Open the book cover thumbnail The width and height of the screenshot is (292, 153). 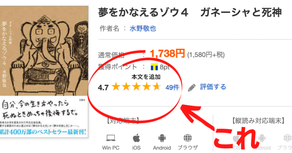coord(44,72)
